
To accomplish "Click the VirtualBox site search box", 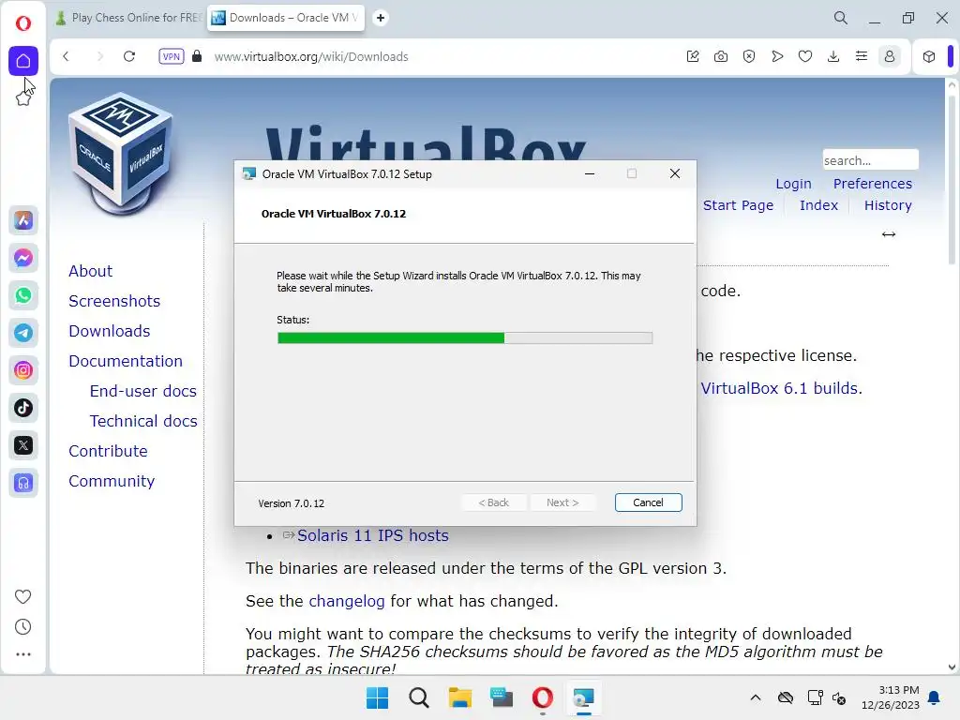I will pyautogui.click(x=870, y=159).
